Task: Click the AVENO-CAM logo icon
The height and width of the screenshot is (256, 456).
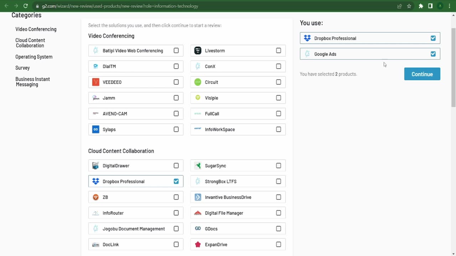Action: (x=95, y=114)
